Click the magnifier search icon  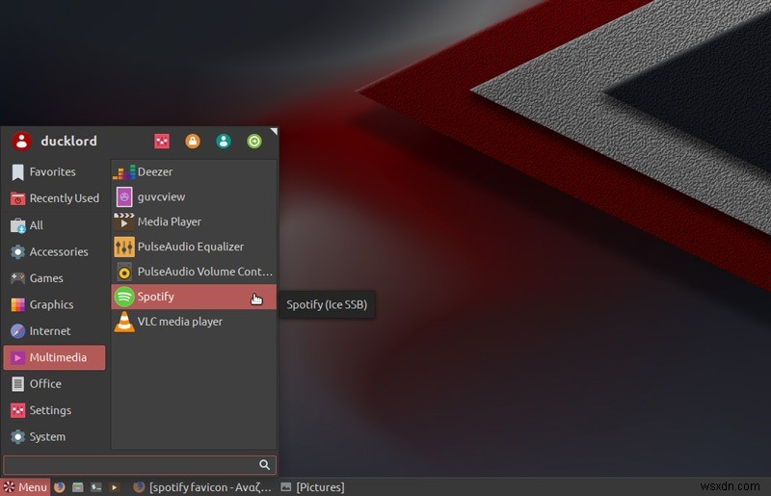point(264,465)
